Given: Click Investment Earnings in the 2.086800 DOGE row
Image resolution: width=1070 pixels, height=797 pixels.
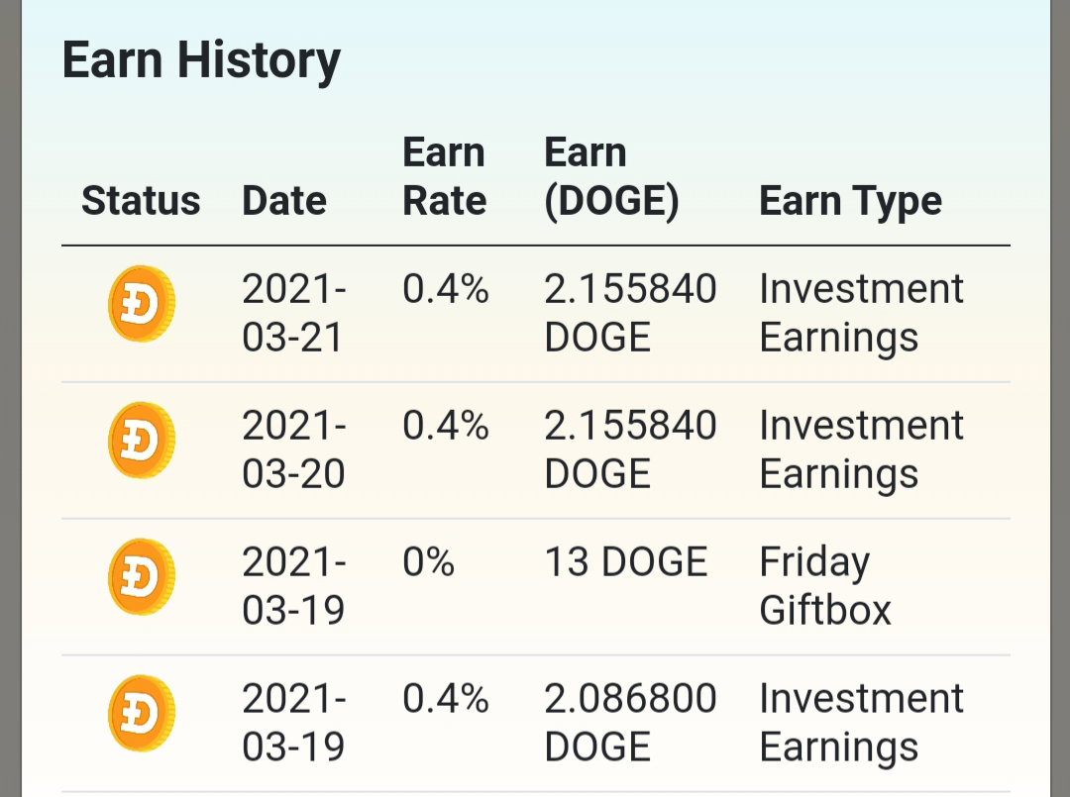Looking at the screenshot, I should coord(861,724).
